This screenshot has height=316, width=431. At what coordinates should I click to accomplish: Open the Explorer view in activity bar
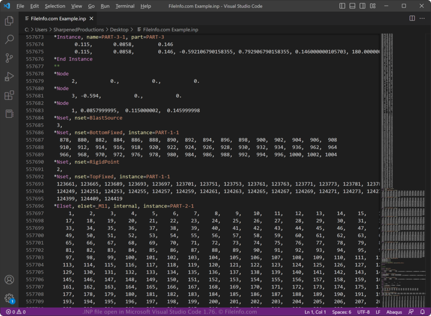pos(9,21)
